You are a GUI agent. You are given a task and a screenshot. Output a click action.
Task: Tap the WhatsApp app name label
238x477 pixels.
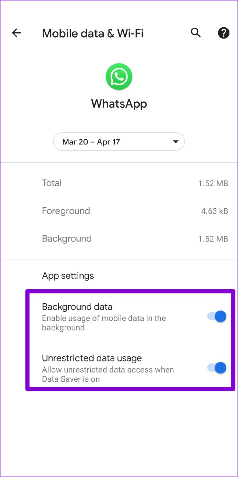[119, 104]
